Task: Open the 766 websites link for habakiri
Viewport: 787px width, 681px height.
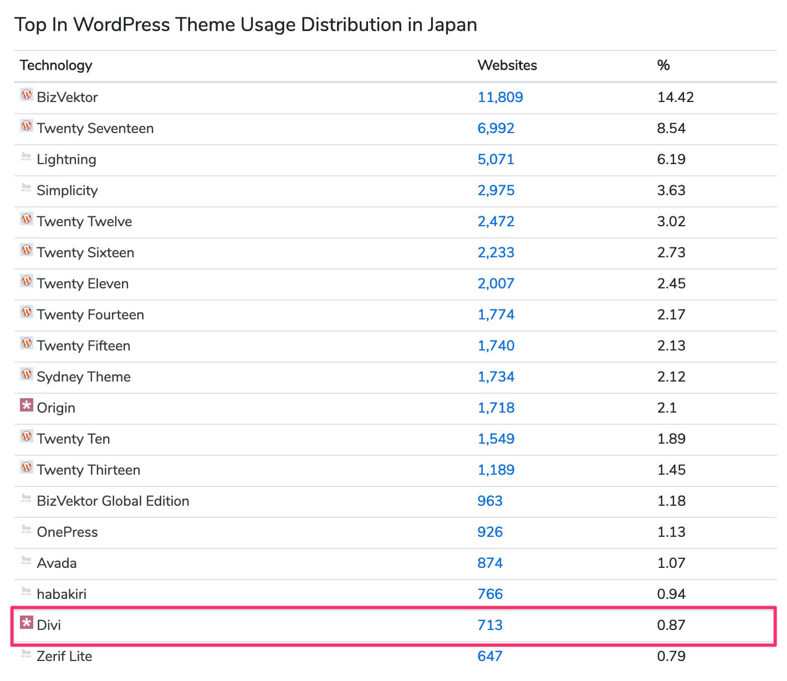Action: [490, 594]
